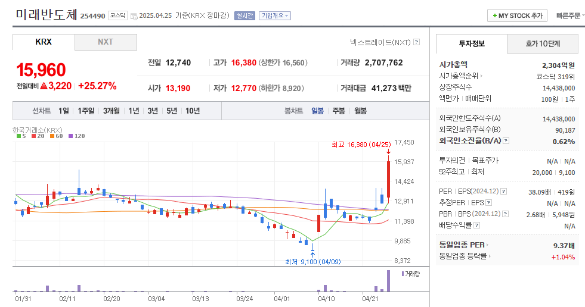Click the 미래반도체 company name heading
The width and height of the screenshot is (585, 307).
tap(47, 14)
